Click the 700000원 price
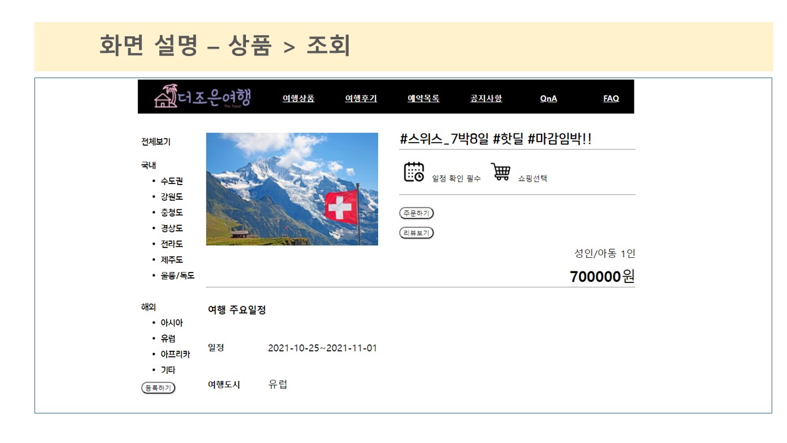This screenshot has width=787, height=443. (x=602, y=276)
